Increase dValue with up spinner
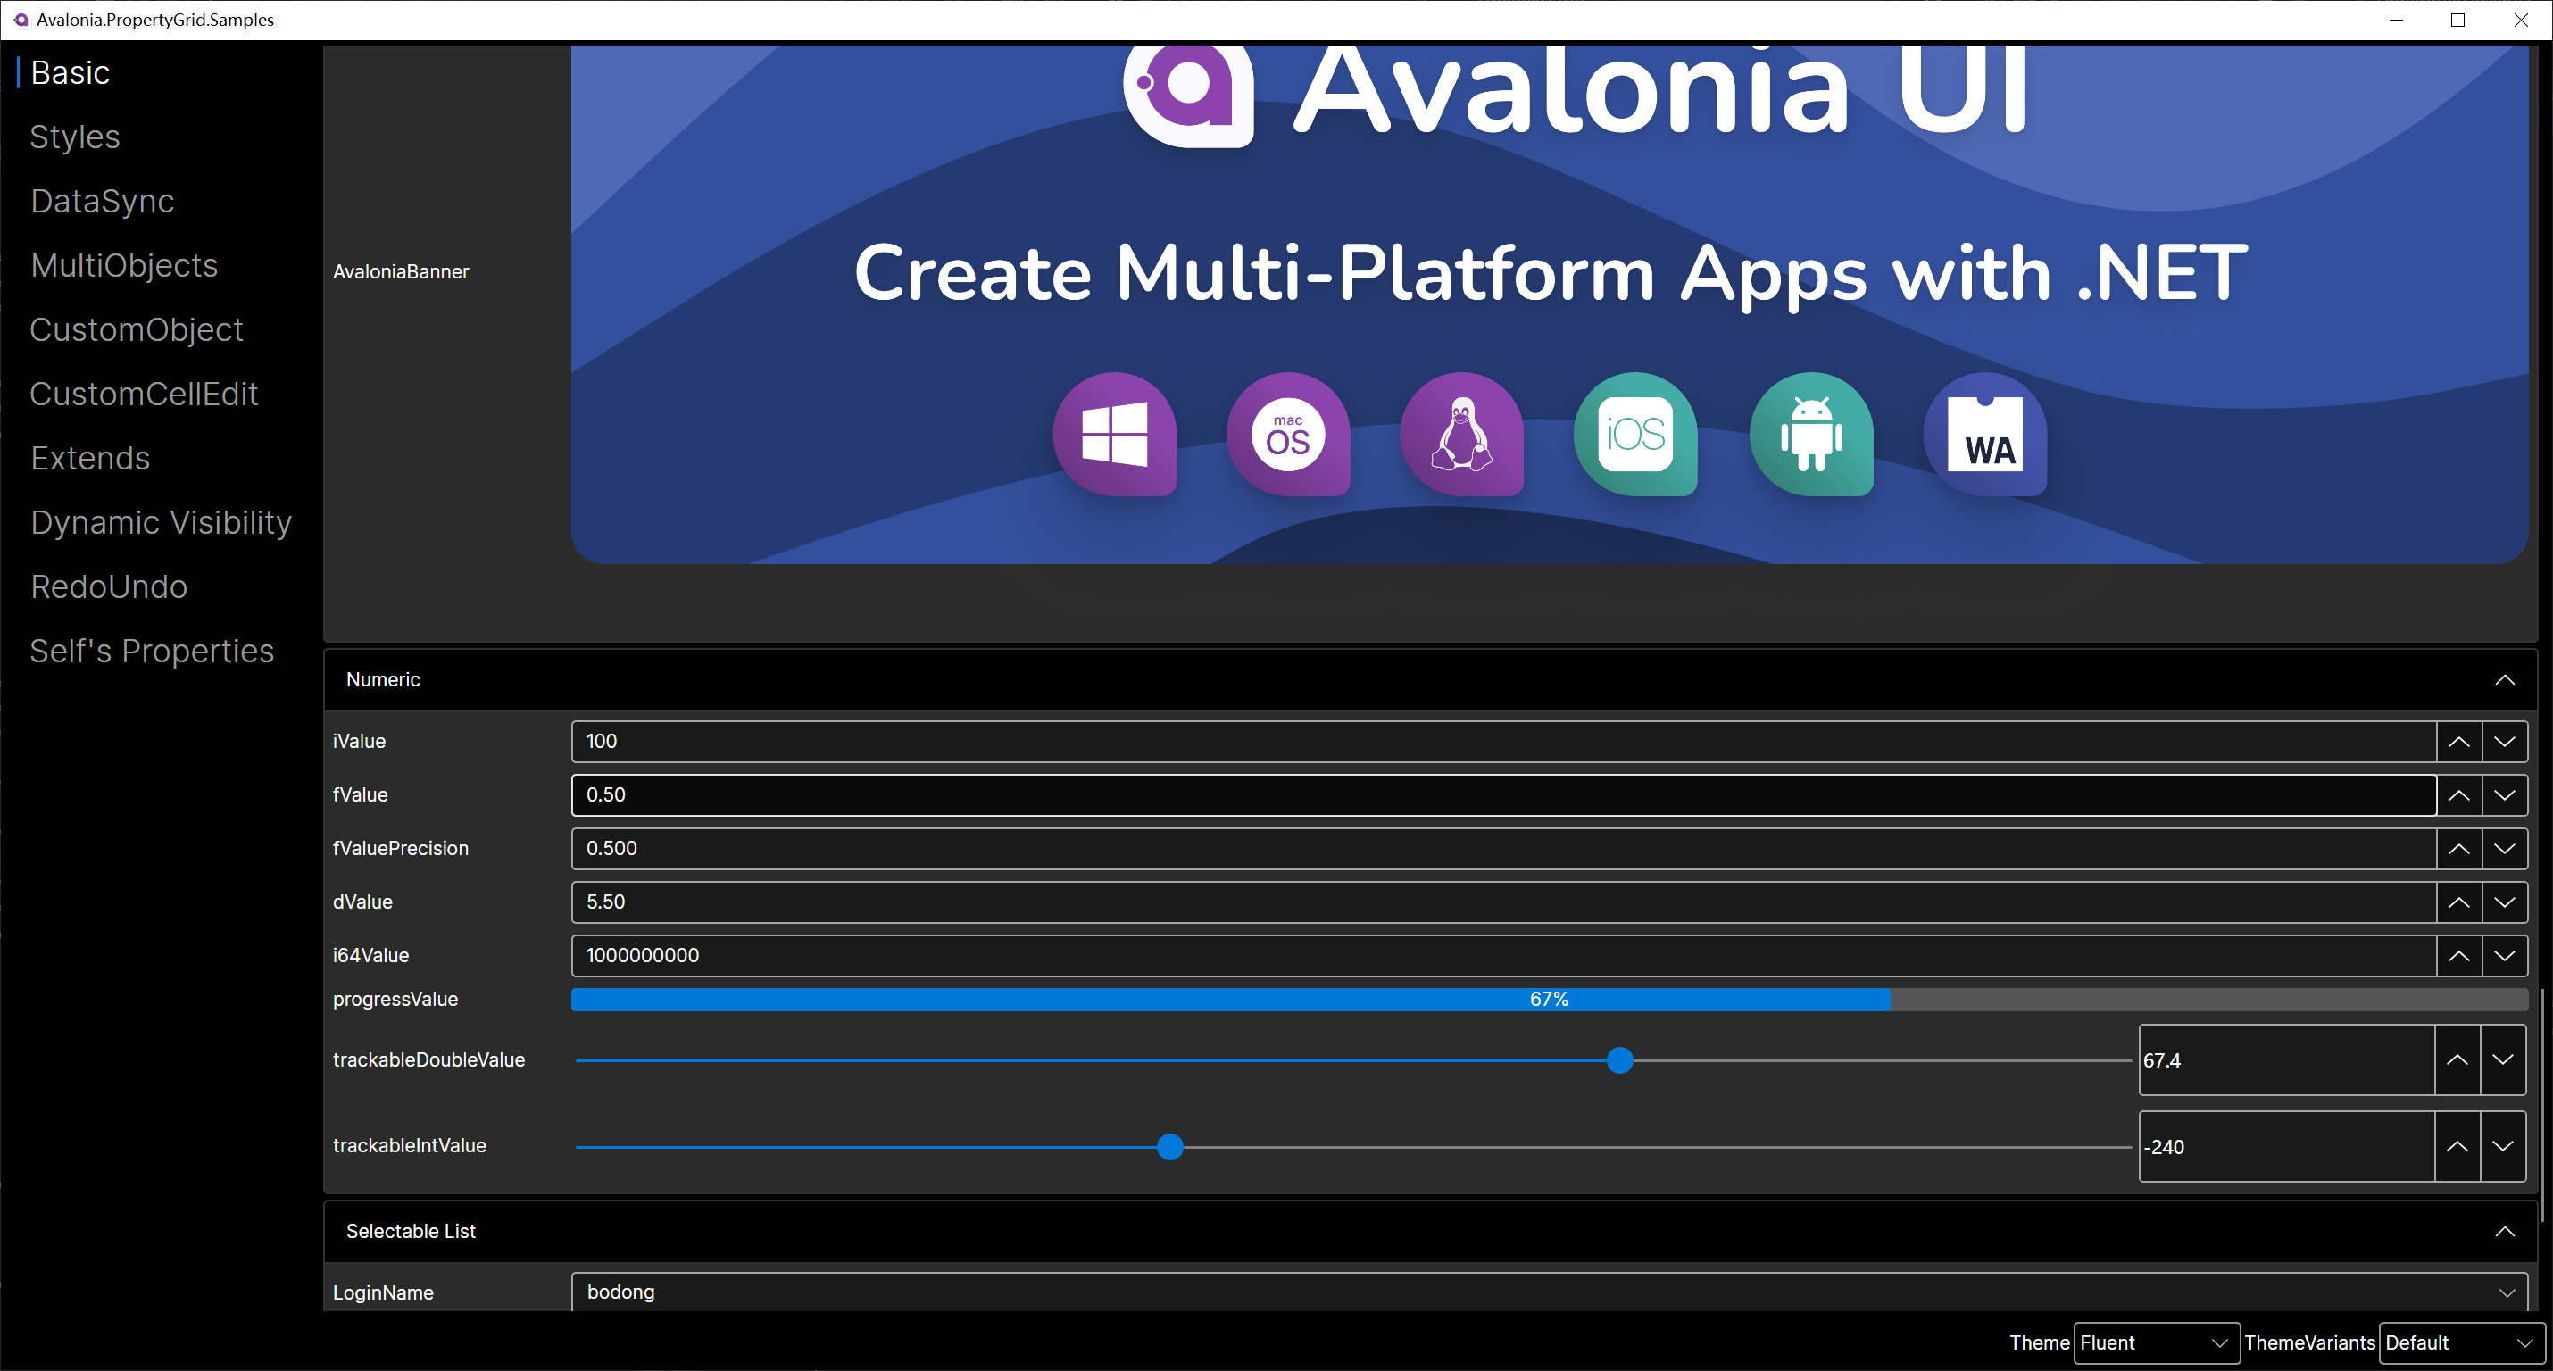The width and height of the screenshot is (2553, 1371). click(2459, 902)
